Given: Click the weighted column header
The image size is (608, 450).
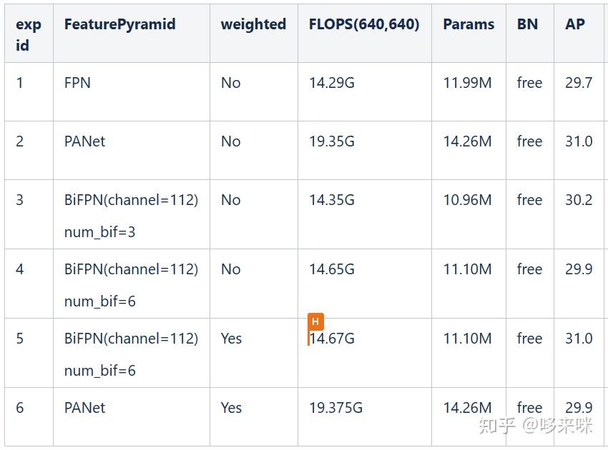Looking at the screenshot, I should (x=253, y=24).
